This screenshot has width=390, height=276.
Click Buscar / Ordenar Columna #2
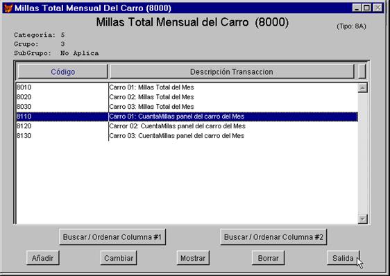tap(273, 237)
